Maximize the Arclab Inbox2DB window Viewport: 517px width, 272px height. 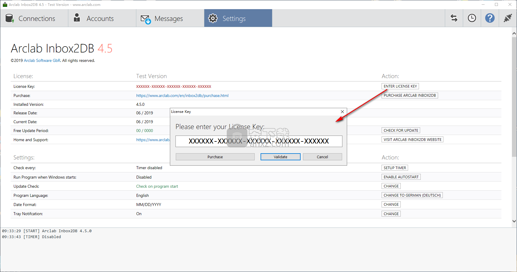pos(496,4)
